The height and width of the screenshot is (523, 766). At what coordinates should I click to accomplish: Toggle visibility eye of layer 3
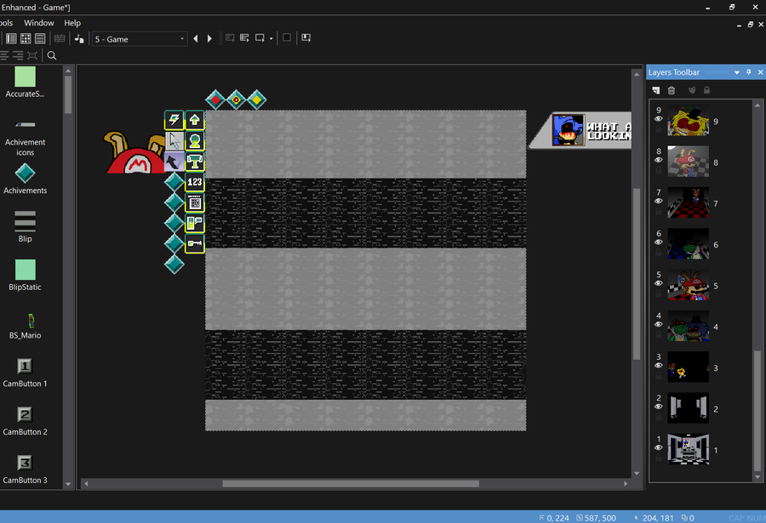click(x=659, y=366)
